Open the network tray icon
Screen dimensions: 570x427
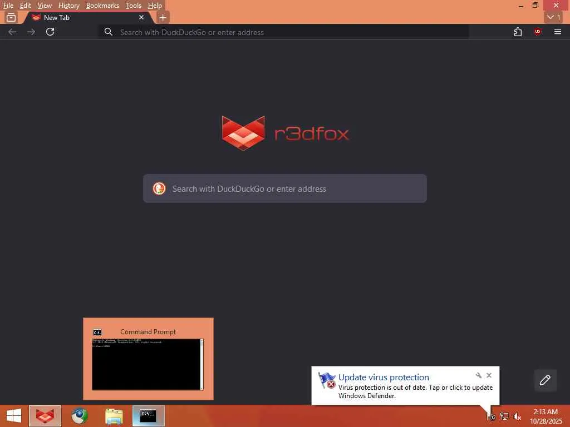(x=504, y=416)
